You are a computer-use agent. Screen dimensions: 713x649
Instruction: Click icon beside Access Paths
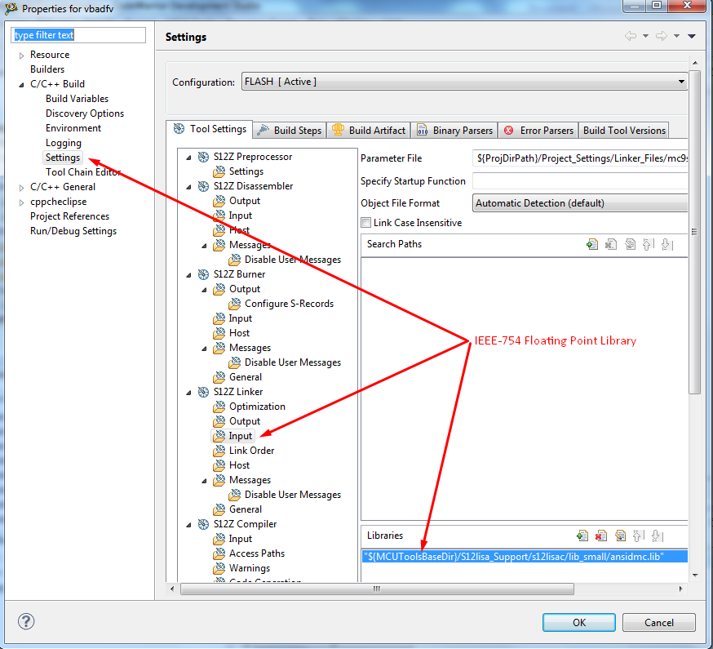[x=219, y=553]
